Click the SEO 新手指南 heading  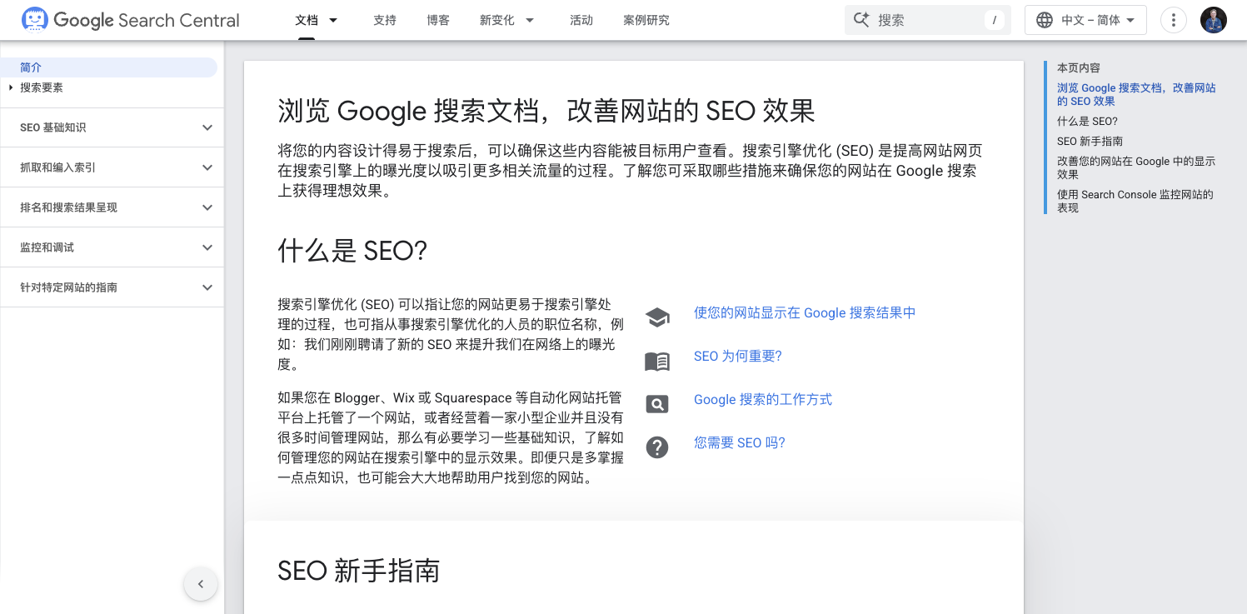point(359,571)
